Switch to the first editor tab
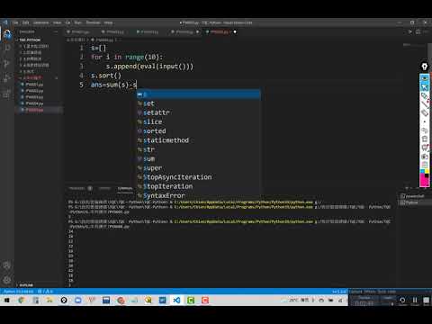Image resolution: width=432 pixels, height=324 pixels. 80,31
